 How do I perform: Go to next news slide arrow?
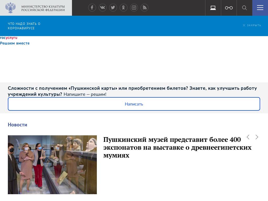257,137
